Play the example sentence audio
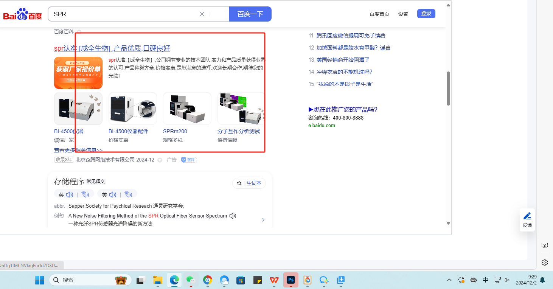 [233, 216]
